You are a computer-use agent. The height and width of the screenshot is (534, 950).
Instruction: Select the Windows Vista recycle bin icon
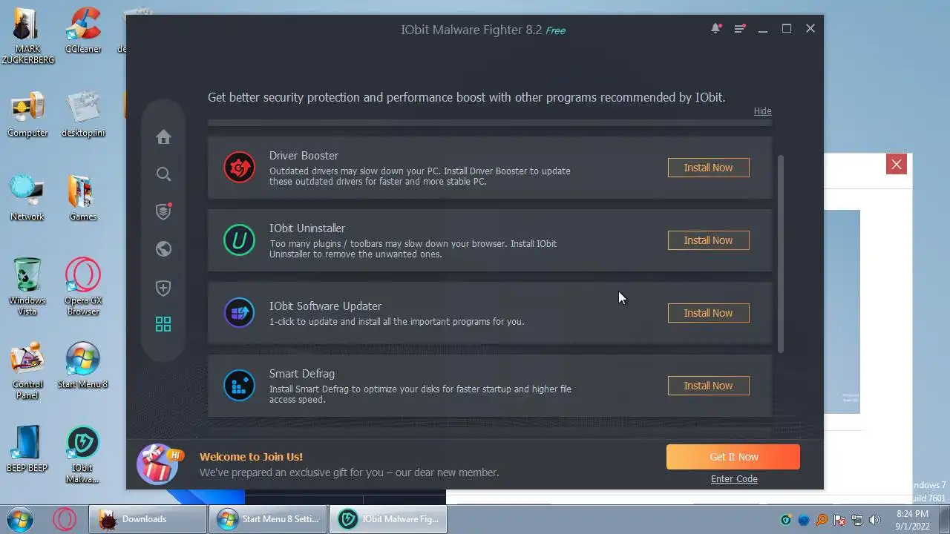coord(27,287)
